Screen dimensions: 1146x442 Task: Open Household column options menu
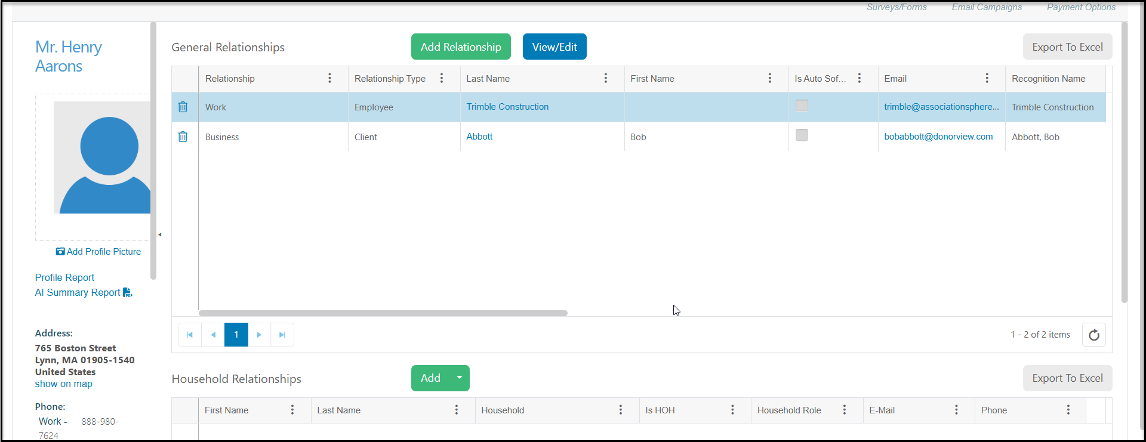[621, 410]
